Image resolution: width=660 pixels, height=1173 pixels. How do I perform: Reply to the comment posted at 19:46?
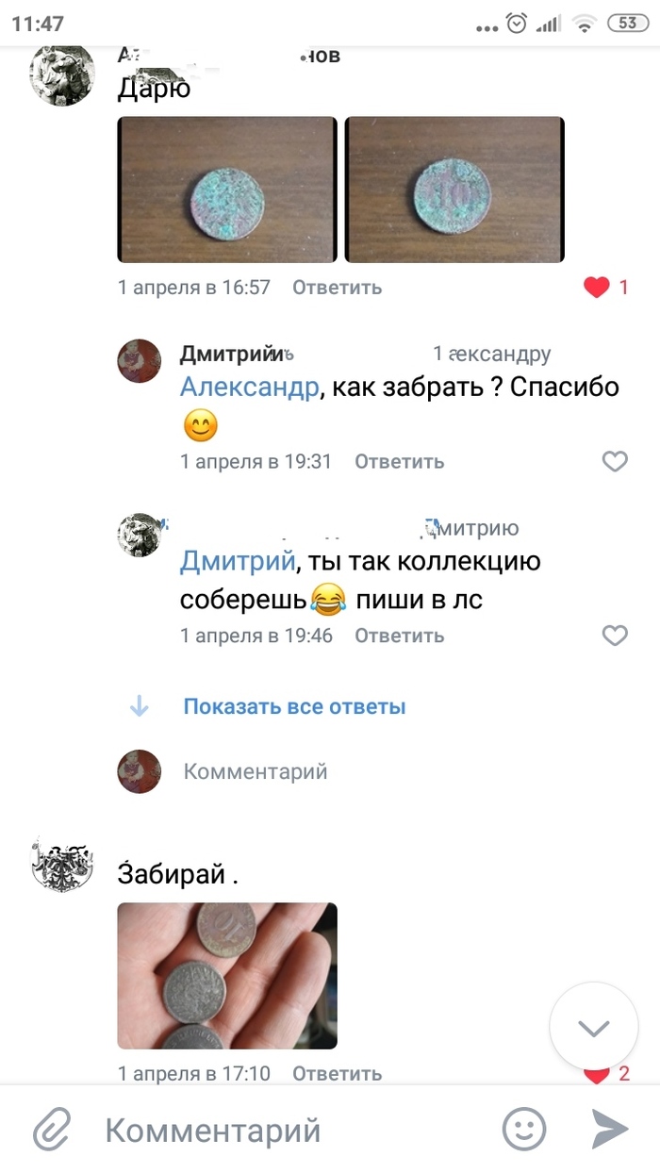399,636
